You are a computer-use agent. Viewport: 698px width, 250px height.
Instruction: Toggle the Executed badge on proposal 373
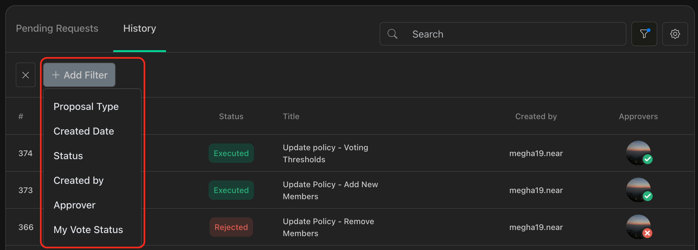(x=231, y=190)
